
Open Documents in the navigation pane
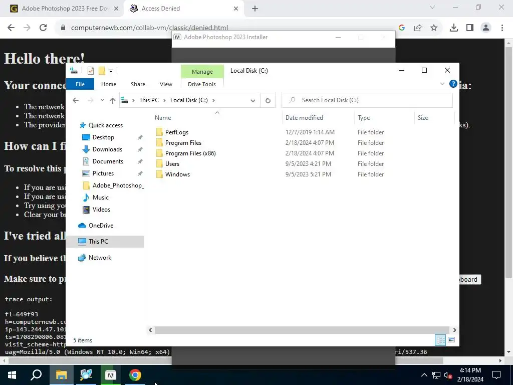(108, 161)
